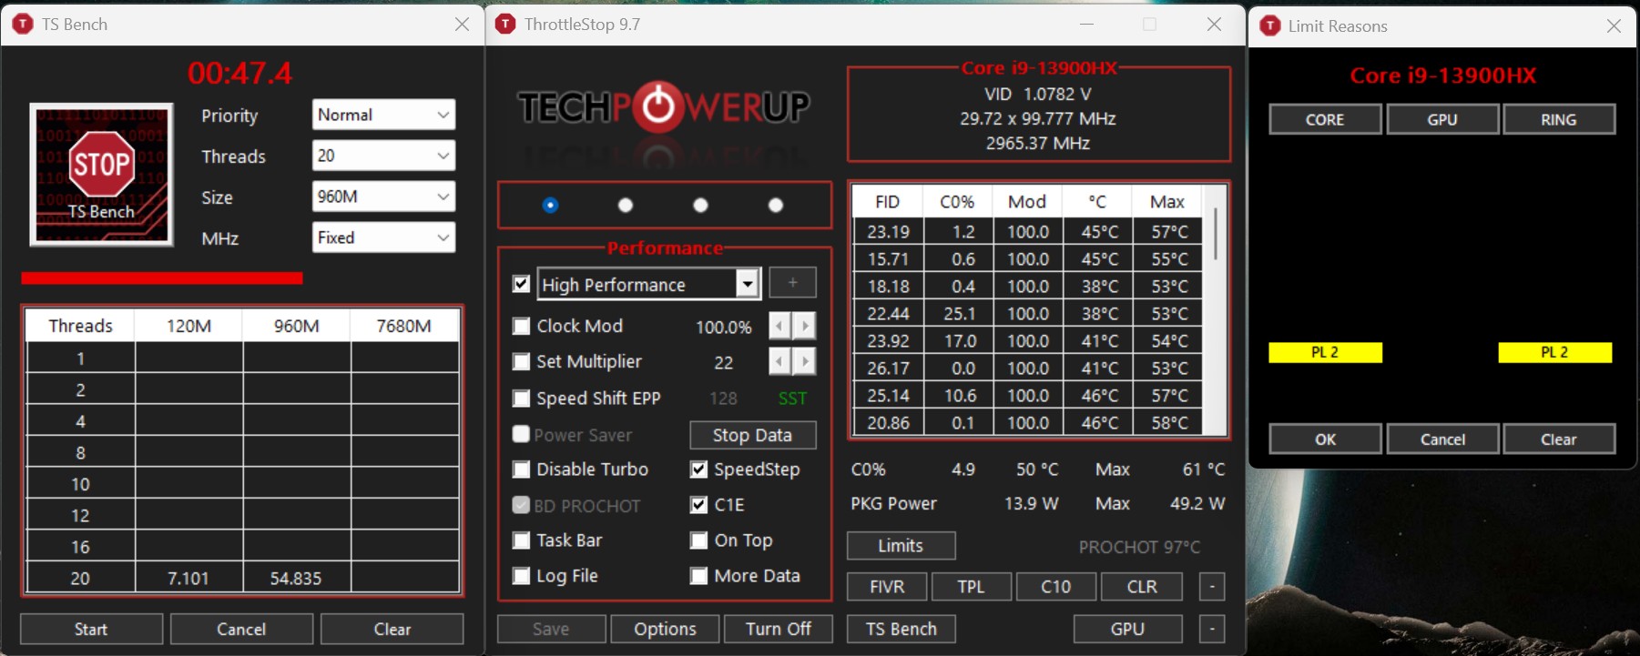The width and height of the screenshot is (1640, 656).
Task: Click the Limits button
Action: [x=901, y=546]
